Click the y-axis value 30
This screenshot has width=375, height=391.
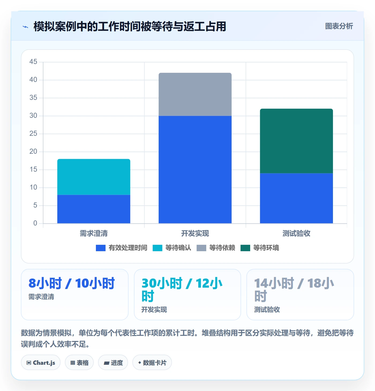pyautogui.click(x=33, y=116)
